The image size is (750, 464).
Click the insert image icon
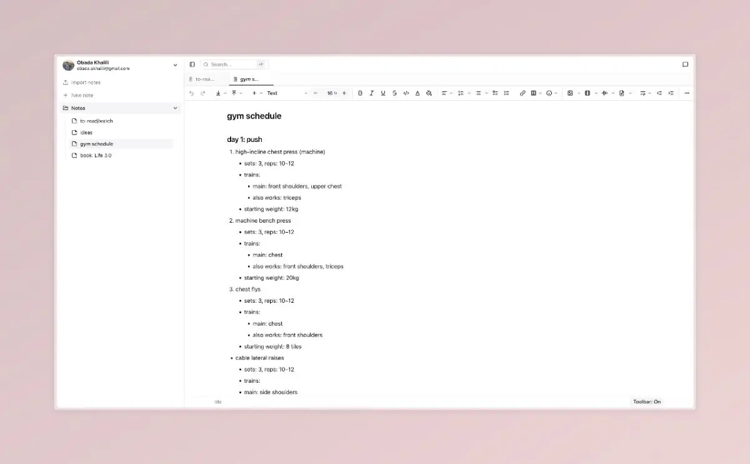(570, 93)
